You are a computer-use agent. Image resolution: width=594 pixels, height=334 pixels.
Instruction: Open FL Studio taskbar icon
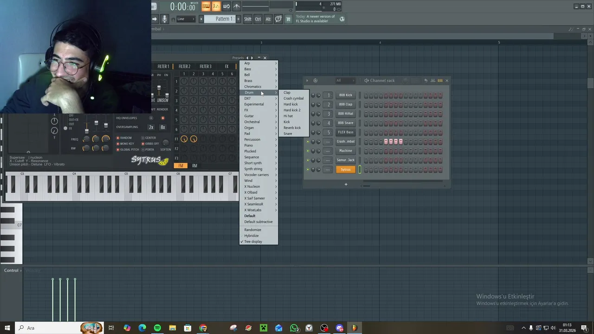[x=354, y=328]
